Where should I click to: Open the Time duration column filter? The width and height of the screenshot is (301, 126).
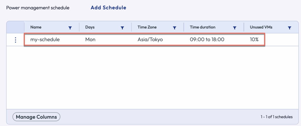pyautogui.click(x=235, y=28)
